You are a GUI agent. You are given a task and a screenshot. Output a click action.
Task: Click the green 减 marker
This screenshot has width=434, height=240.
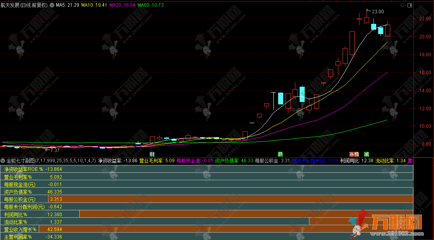point(366,154)
